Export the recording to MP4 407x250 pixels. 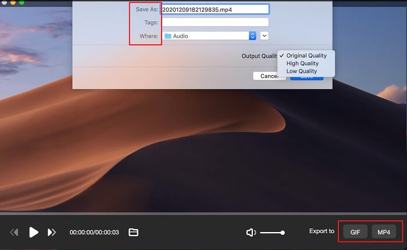(x=384, y=231)
